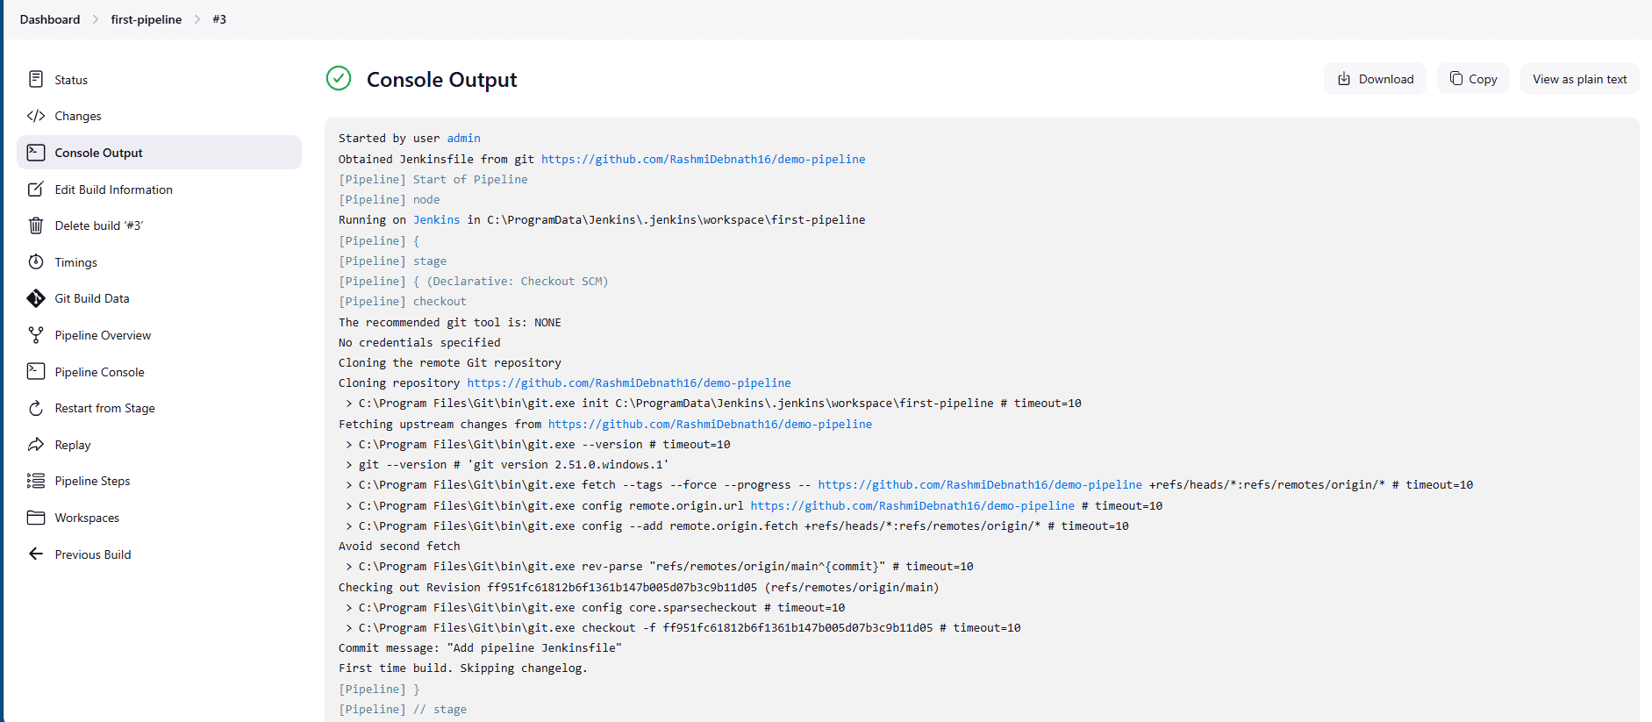Viewport: 1652px width, 722px height.
Task: Expand chevron after Dashboard breadcrumb
Action: 96,19
